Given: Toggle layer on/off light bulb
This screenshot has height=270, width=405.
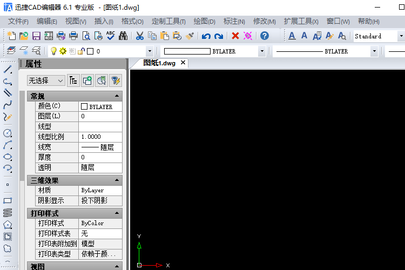Looking at the screenshot, I should pos(53,51).
